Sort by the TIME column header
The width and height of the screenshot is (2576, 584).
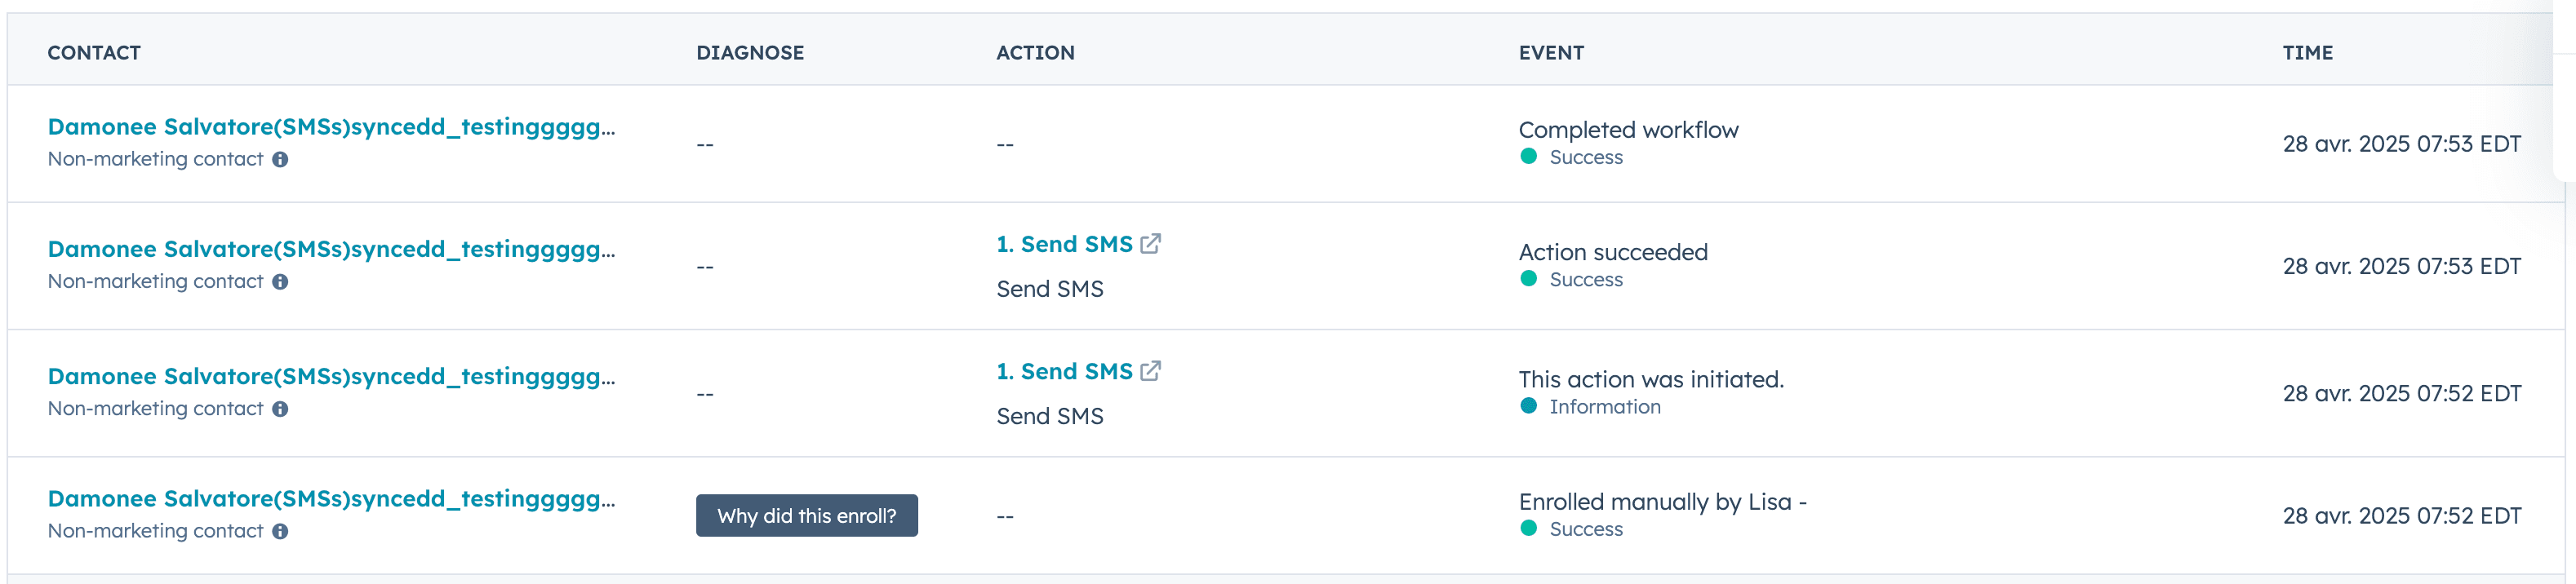(x=2308, y=52)
